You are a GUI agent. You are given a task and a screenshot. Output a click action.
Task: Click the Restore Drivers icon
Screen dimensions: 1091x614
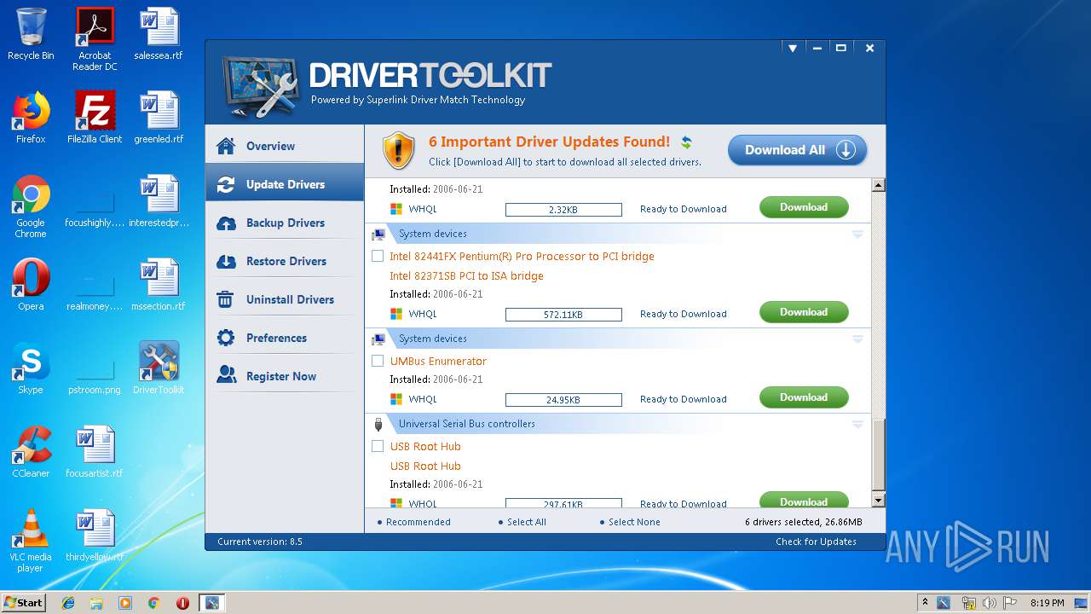pos(226,261)
